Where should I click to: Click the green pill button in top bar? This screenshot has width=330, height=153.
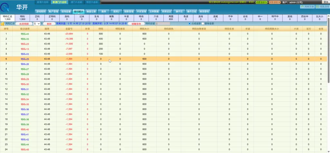tap(262, 2)
